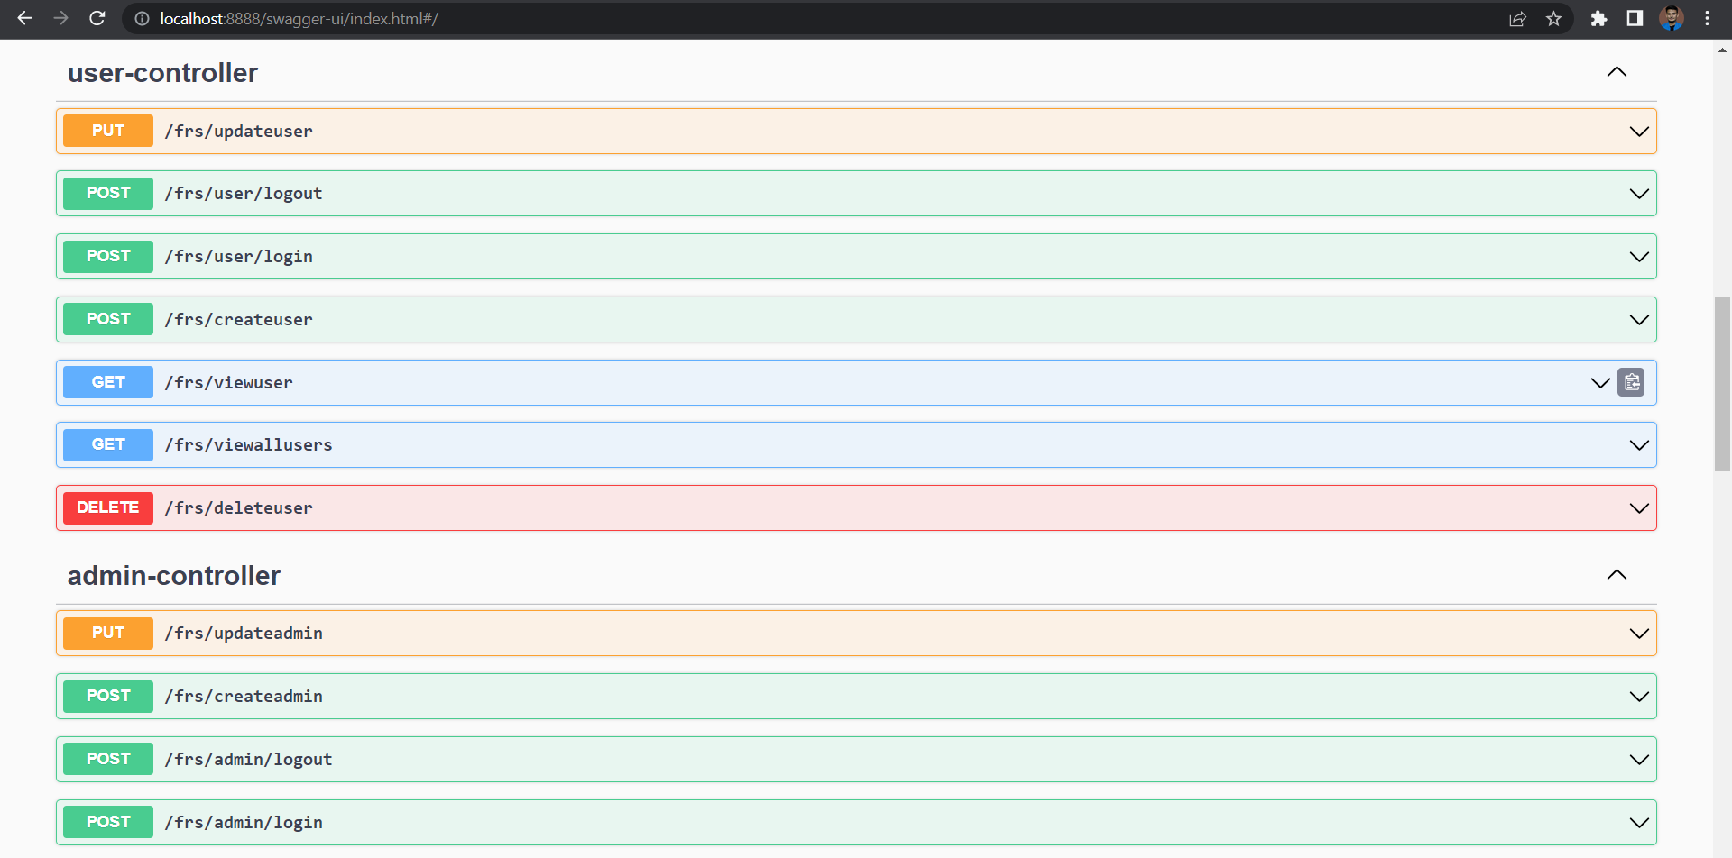Collapse the admin-controller section
1732x858 pixels.
click(1617, 575)
